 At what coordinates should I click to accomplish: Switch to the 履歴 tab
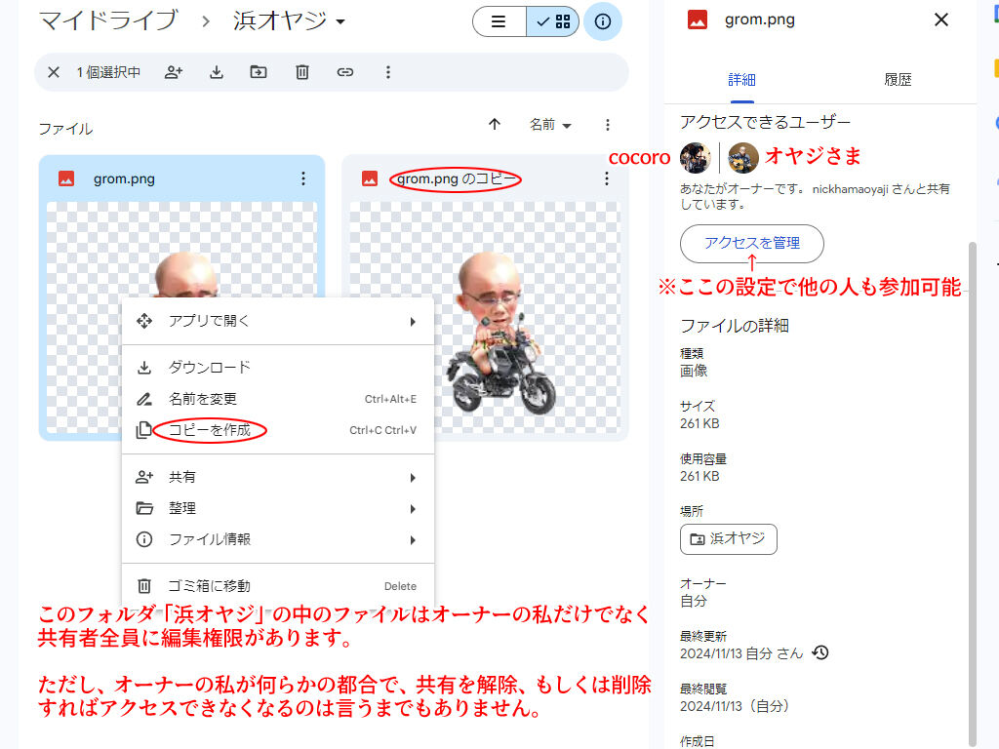[x=898, y=80]
